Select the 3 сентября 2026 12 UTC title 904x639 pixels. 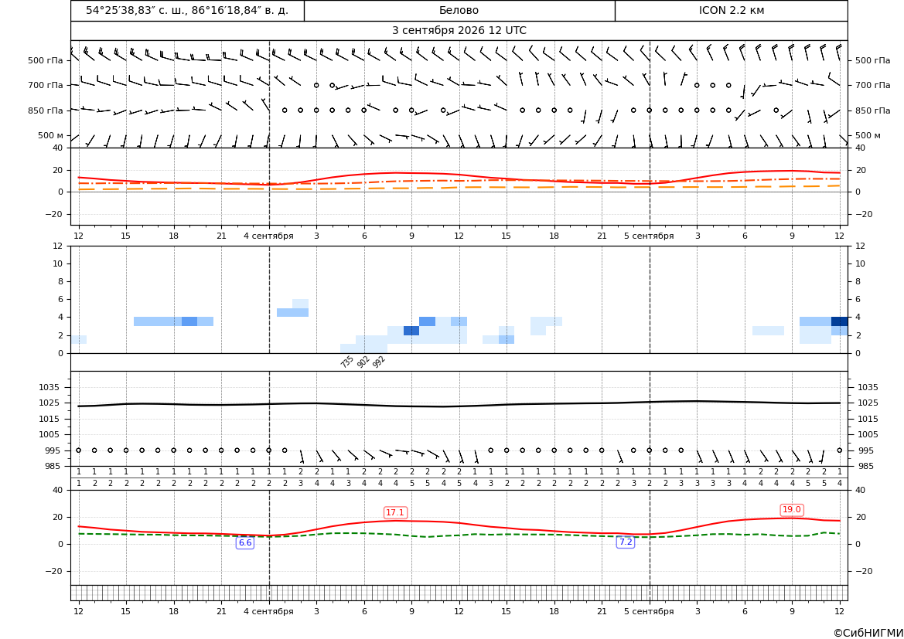pos(459,31)
